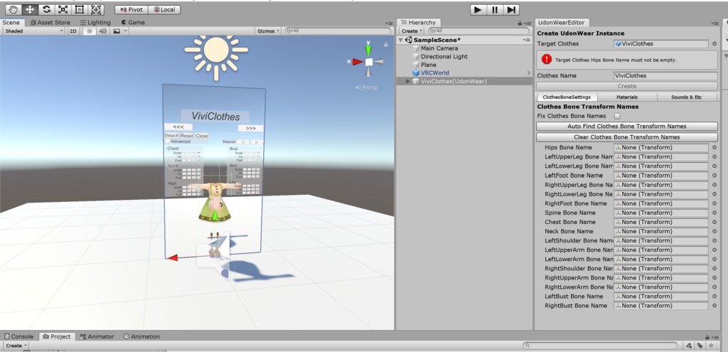Select the combined Transform tool
Image resolution: width=728 pixels, height=352 pixels.
(96, 9)
